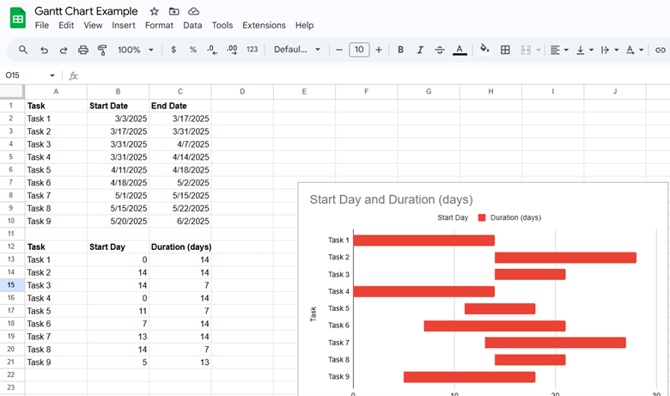This screenshot has width=670, height=396.
Task: Toggle bold formatting
Action: (400, 50)
